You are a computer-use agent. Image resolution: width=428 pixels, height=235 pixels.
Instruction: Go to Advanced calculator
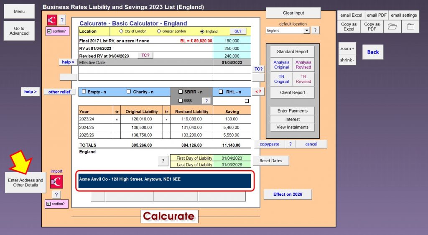tap(19, 31)
